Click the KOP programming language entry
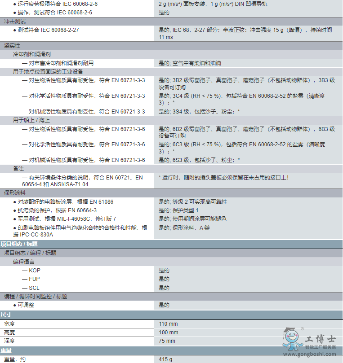 coord(35,271)
